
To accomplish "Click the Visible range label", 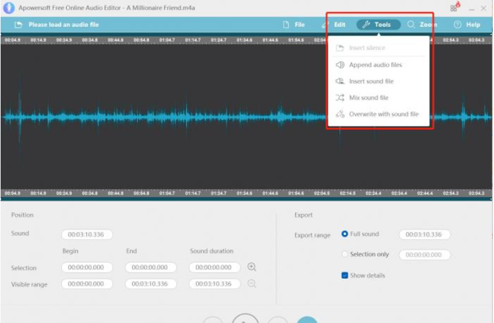I will click(29, 284).
